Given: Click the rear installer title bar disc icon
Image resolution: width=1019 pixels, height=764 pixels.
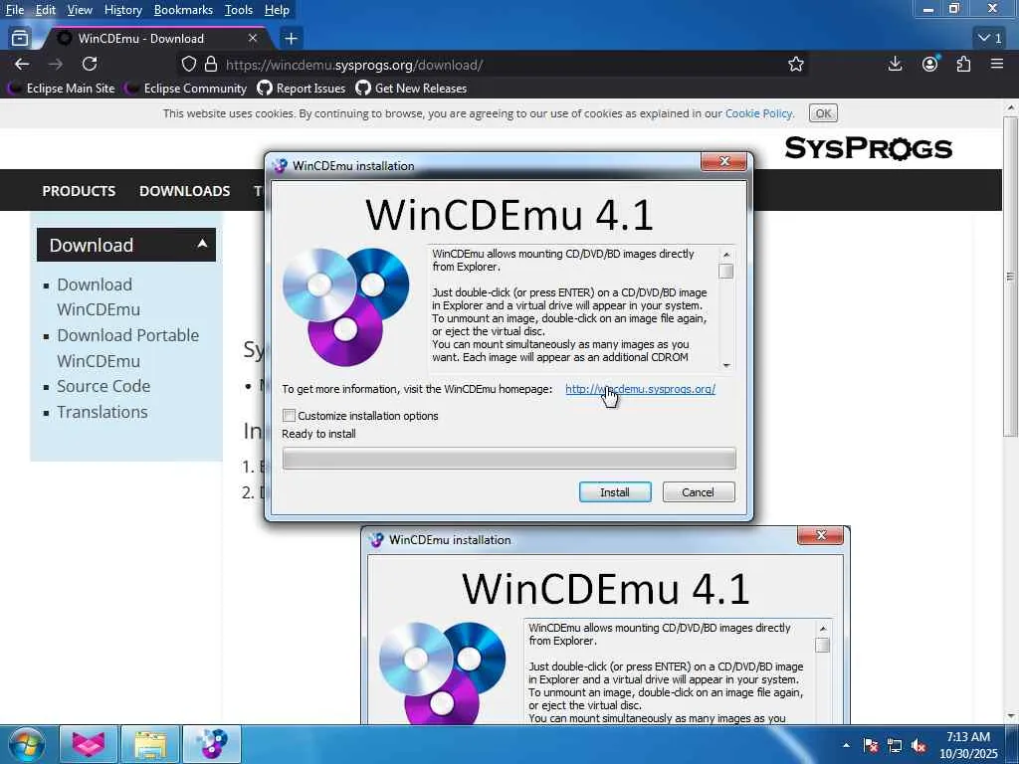Looking at the screenshot, I should coord(376,540).
